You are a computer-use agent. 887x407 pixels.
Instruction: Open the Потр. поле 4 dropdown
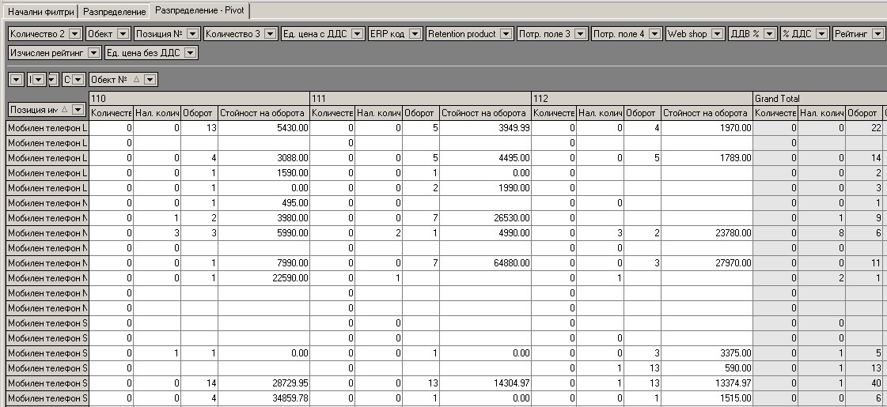coord(654,34)
